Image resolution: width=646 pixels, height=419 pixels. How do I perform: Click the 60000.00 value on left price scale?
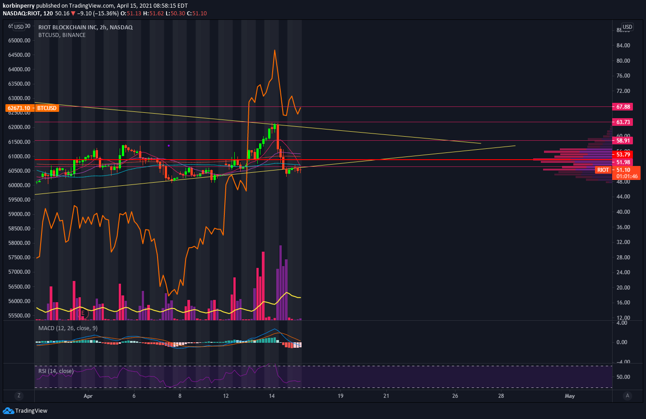point(19,185)
